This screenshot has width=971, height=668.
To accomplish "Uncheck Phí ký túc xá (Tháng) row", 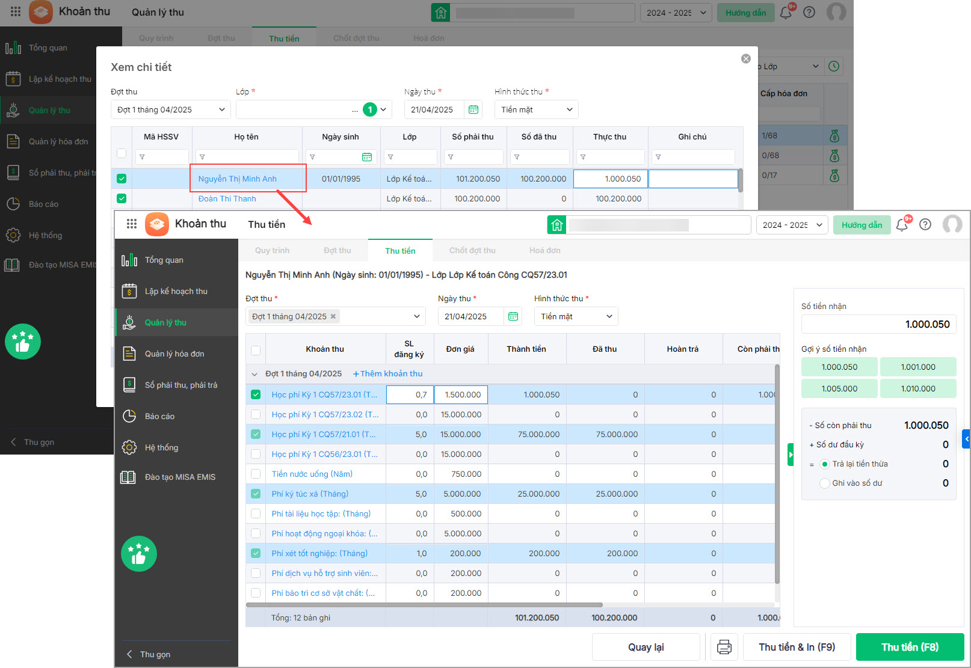I will (x=256, y=494).
